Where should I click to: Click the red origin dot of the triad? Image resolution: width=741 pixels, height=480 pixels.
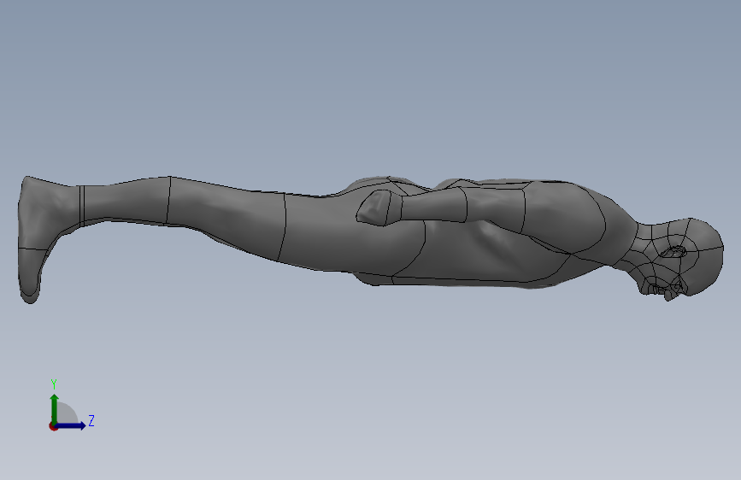point(53,426)
